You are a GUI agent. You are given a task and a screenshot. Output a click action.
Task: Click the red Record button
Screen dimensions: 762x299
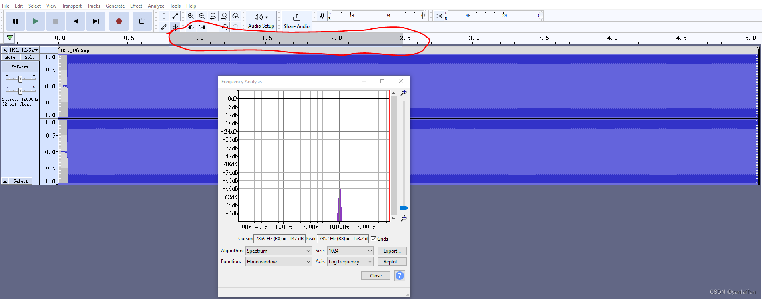click(119, 21)
